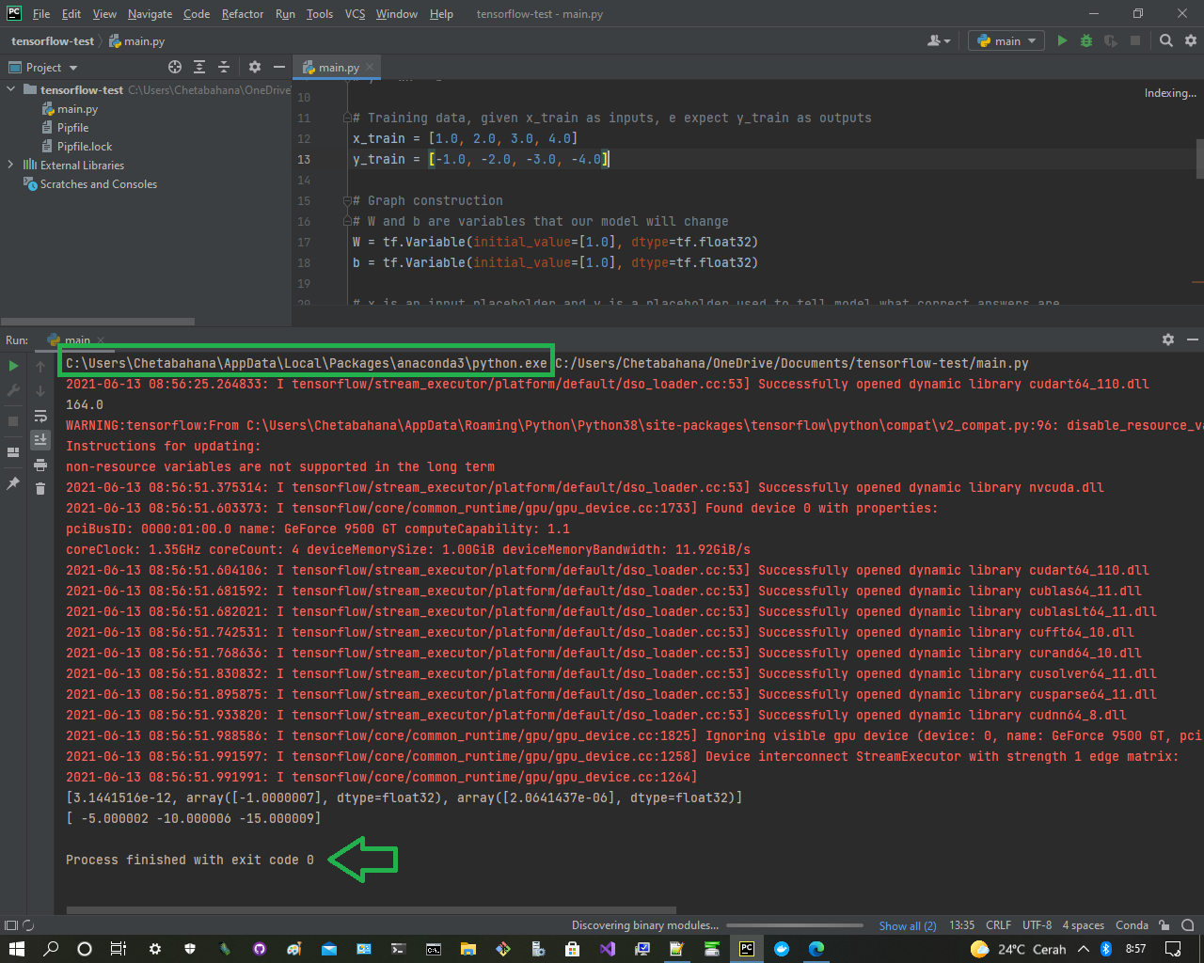Open the wrench run configuration icon
1204x963 pixels.
pyautogui.click(x=13, y=390)
